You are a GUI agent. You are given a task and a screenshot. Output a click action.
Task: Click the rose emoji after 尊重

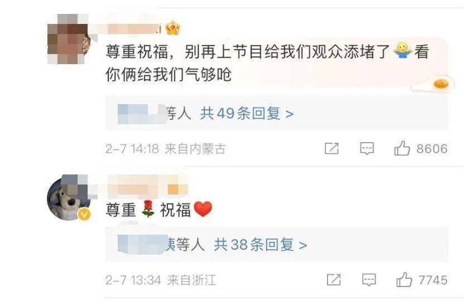point(148,209)
